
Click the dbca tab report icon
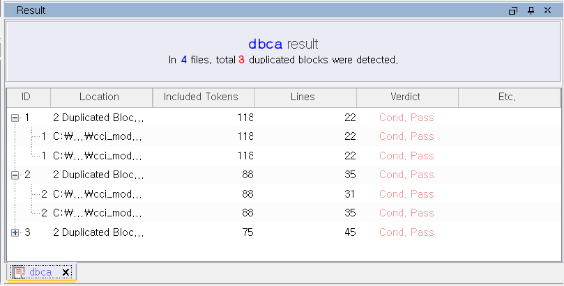pos(19,272)
